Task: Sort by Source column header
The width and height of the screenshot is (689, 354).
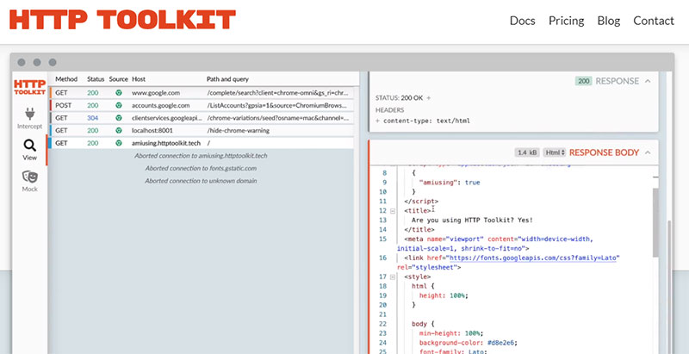Action: (x=119, y=79)
